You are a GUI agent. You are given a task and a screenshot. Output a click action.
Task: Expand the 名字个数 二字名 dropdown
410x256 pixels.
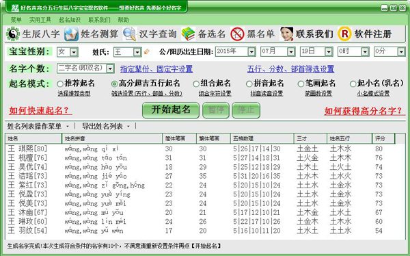(x=110, y=68)
